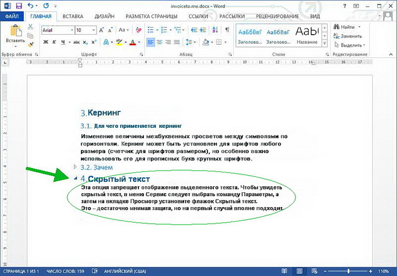
Task: Click the Format Painter brush icon
Action: click(31, 45)
